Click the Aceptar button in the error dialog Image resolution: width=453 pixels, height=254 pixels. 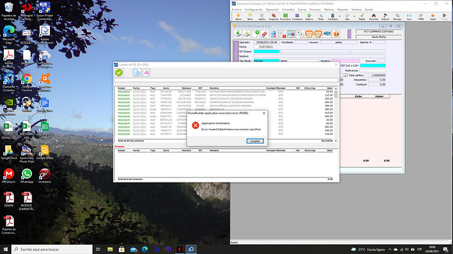point(255,141)
